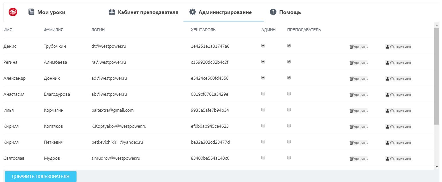
Task: Click statistics person icon for Святослав Мудров
Action: [x=388, y=159]
